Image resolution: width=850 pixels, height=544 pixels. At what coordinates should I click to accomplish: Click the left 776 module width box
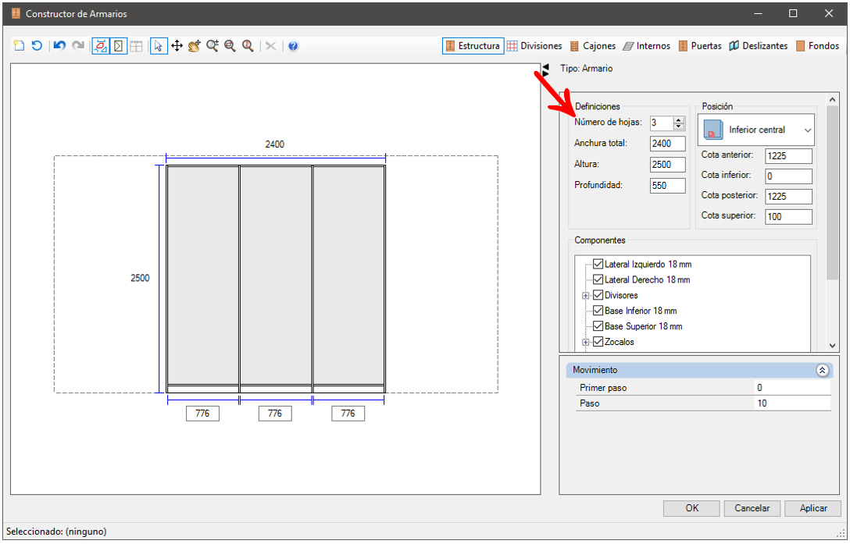tap(203, 414)
